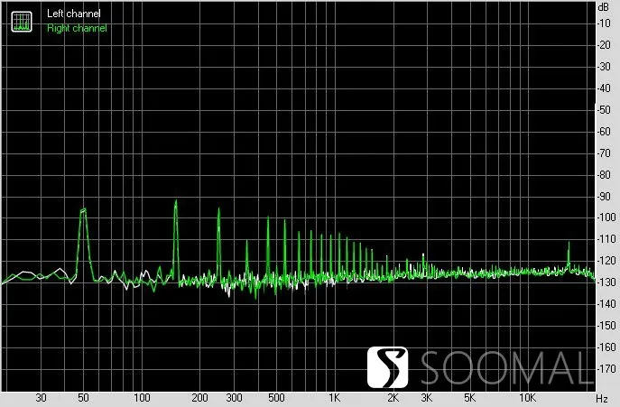
Task: Click the "50" frequency axis label
Action: coord(83,397)
